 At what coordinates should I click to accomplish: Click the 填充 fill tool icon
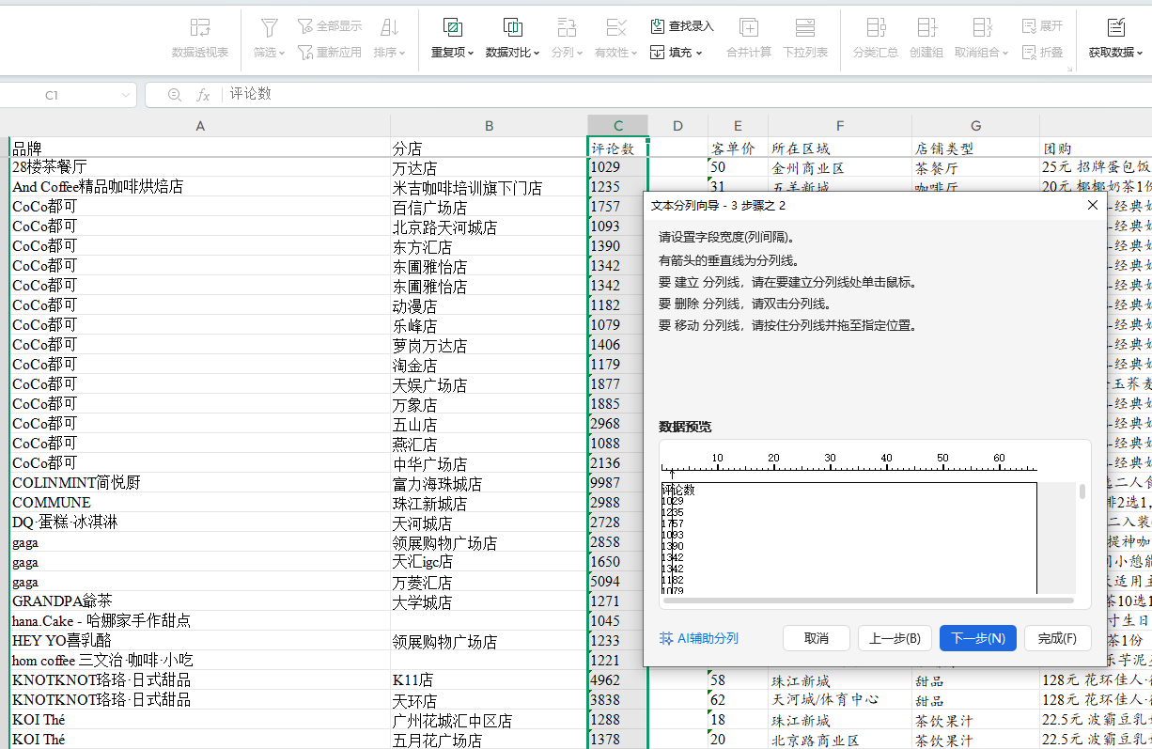658,53
